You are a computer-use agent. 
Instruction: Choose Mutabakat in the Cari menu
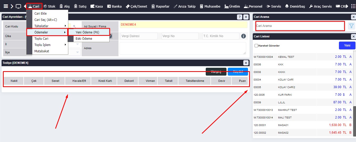[42, 51]
